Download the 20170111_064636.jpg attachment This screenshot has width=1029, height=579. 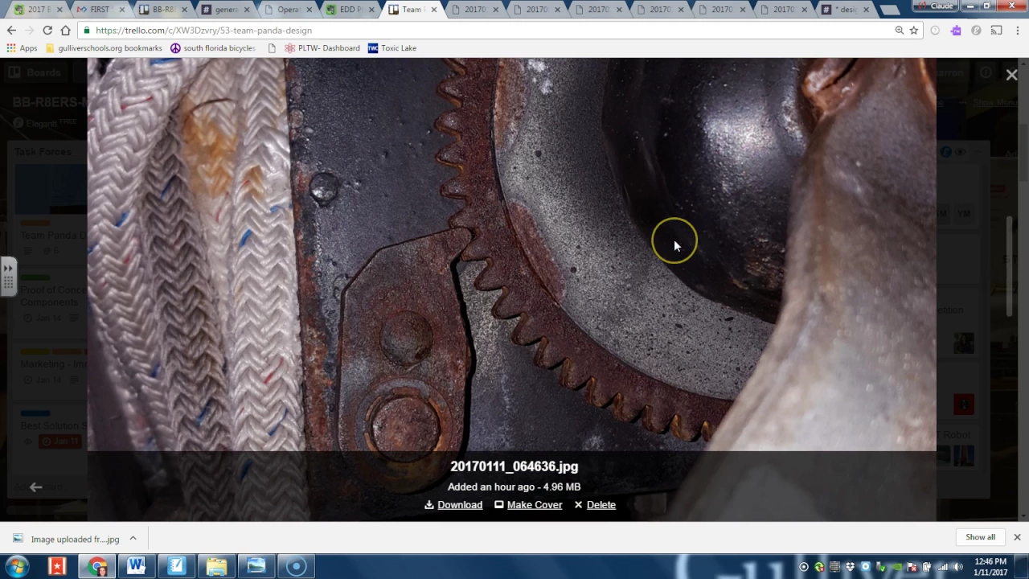click(453, 505)
